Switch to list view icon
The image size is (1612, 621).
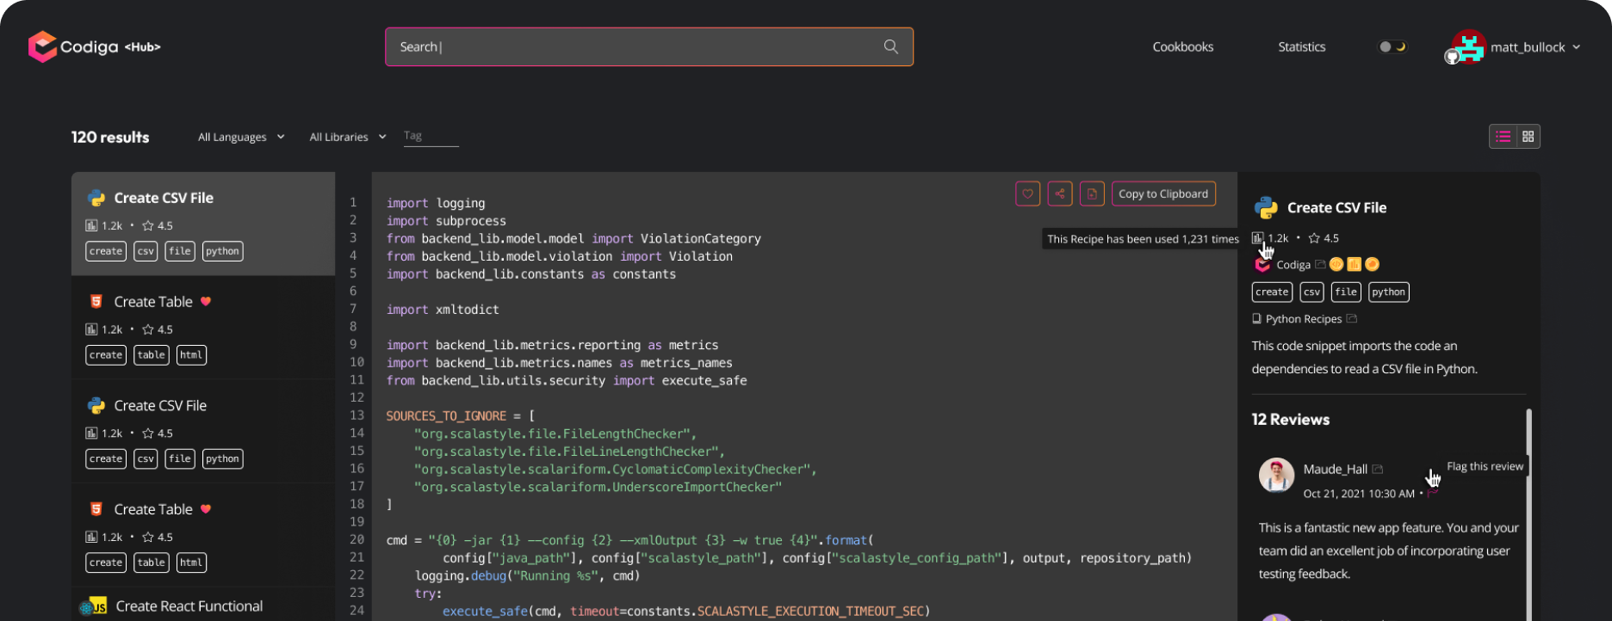pyautogui.click(x=1503, y=136)
